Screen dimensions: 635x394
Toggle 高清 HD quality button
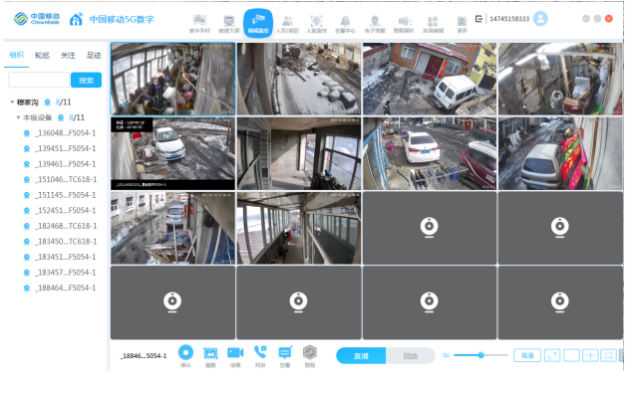[x=527, y=355]
